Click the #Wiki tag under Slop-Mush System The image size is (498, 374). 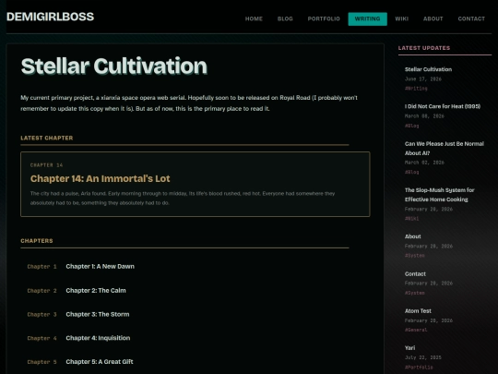point(411,219)
